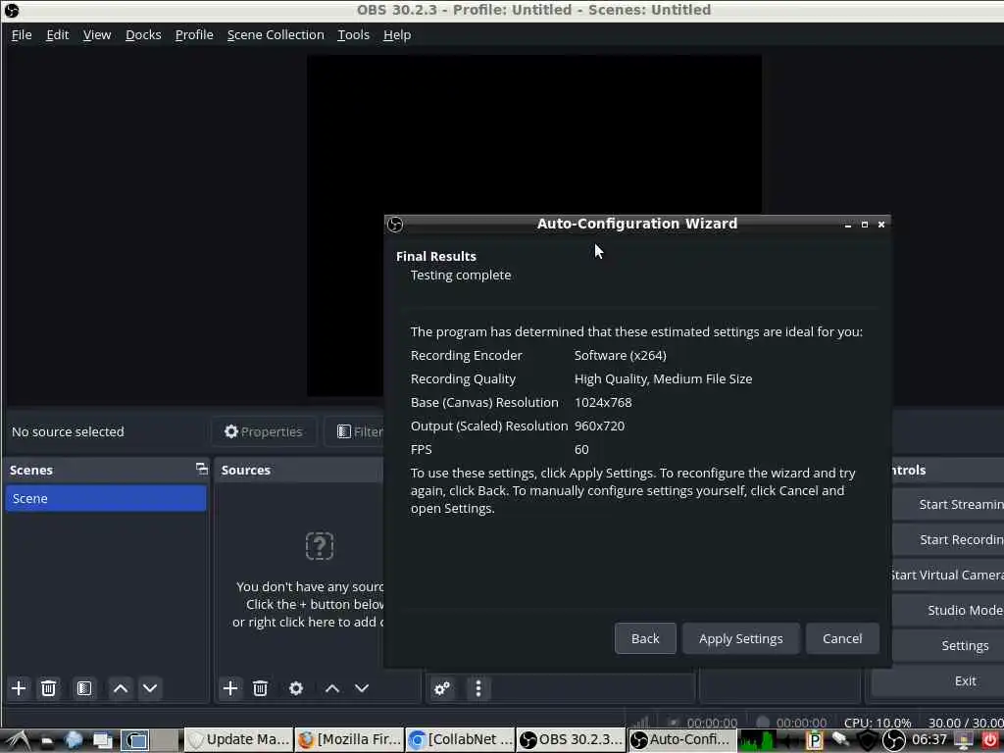Viewport: 1004px width, 753px height.
Task: Click the OBS logo in the main title bar
Action: 12,10
